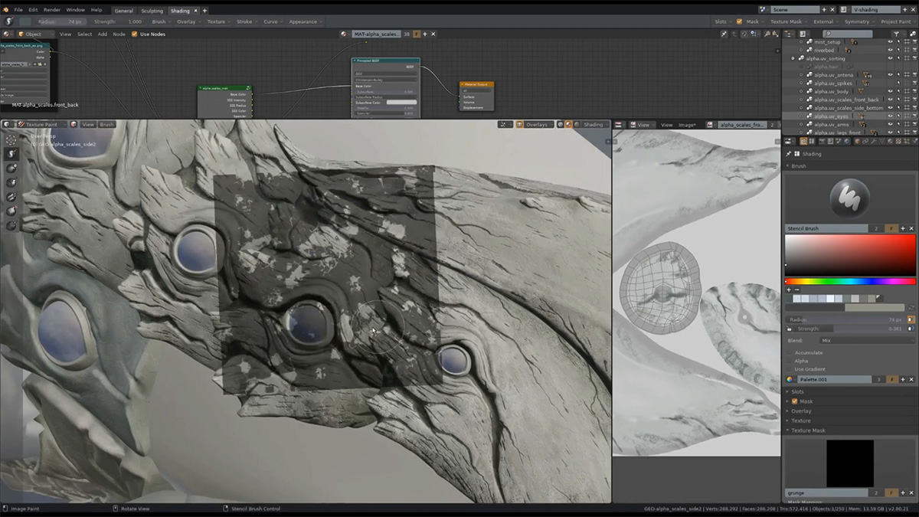
Task: Open the Render menu
Action: pyautogui.click(x=51, y=10)
